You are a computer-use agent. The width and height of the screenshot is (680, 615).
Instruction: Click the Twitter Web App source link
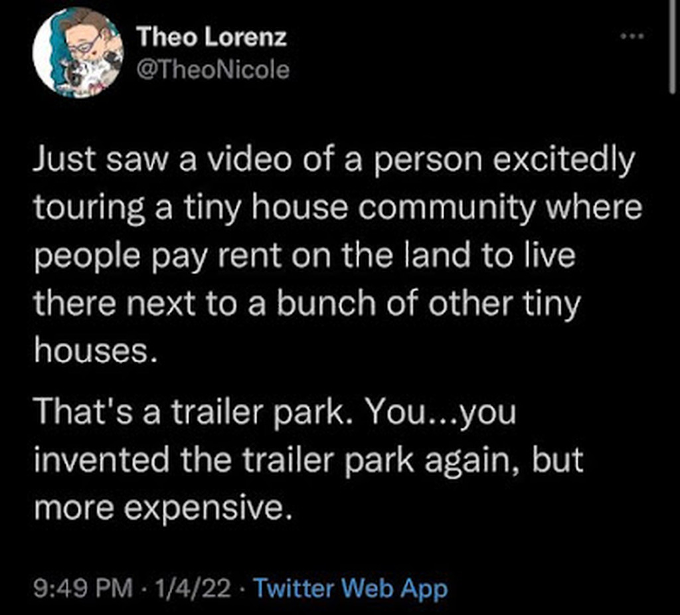[351, 588]
